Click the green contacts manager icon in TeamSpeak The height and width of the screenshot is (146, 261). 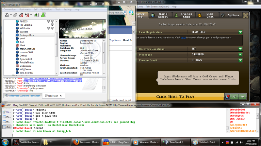point(43,15)
